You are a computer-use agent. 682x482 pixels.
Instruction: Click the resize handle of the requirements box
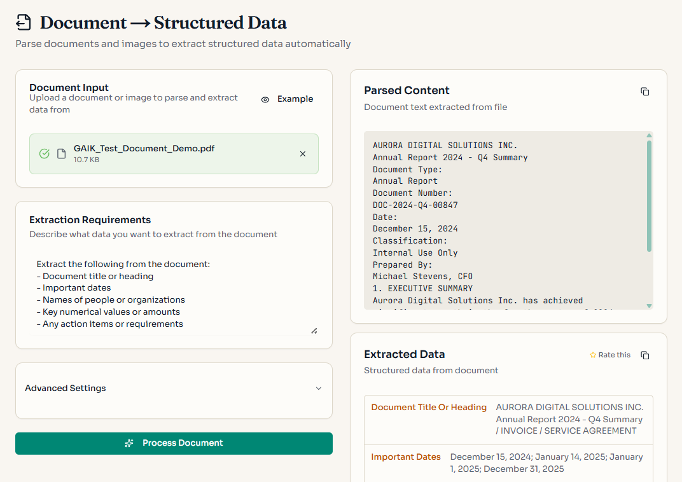[x=314, y=331]
